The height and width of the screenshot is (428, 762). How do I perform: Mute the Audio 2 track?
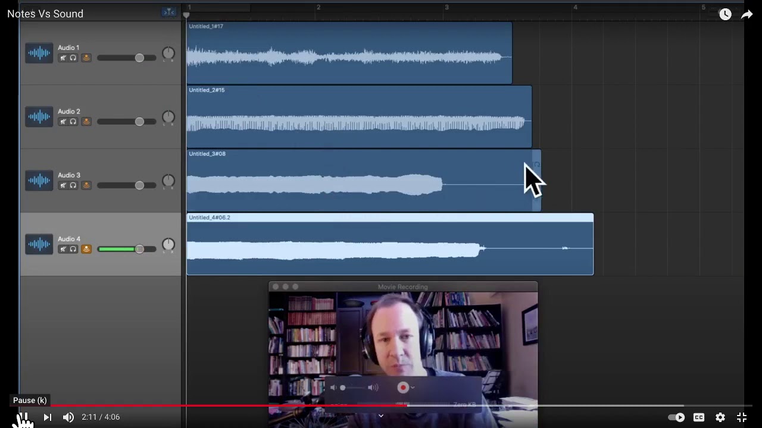click(x=63, y=121)
